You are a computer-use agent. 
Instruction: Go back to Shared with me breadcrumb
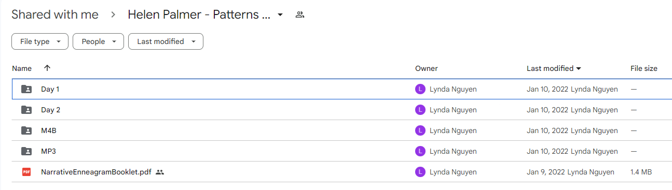[x=55, y=14]
